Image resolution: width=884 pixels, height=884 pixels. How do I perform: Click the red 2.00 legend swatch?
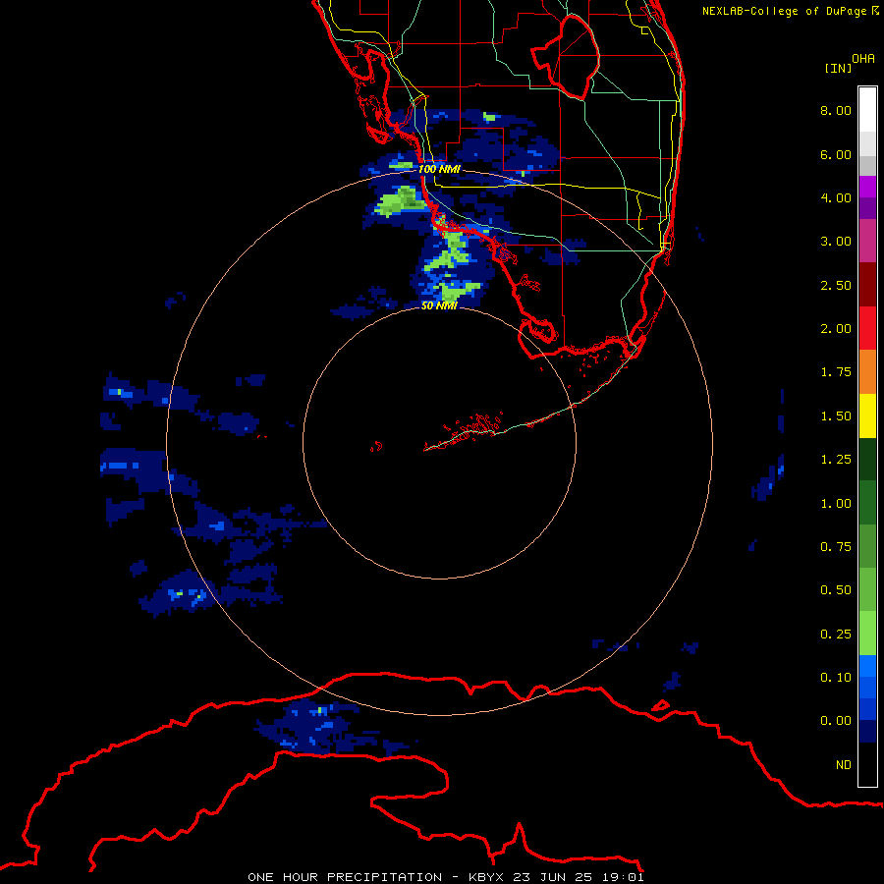[867, 328]
